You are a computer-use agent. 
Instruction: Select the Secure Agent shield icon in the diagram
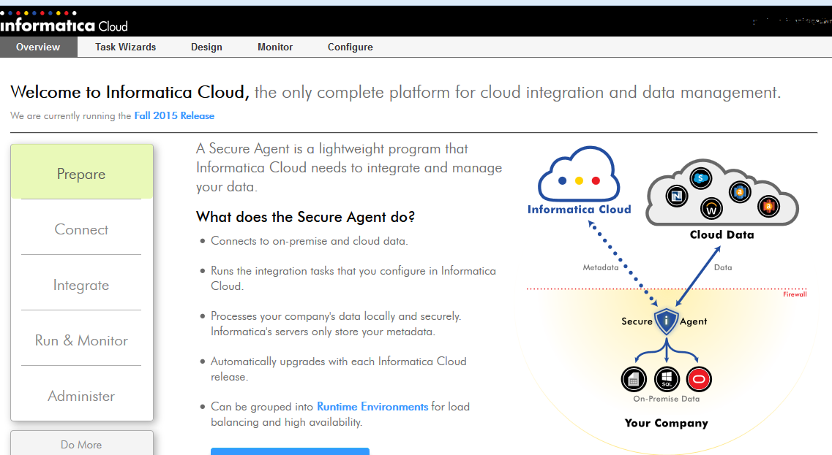click(x=666, y=321)
